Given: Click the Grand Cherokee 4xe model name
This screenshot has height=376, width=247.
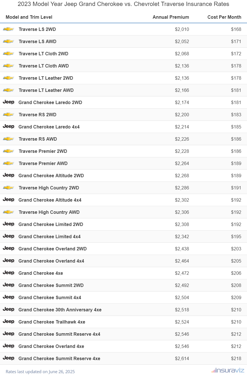Looking at the screenshot, I should [x=41, y=273].
